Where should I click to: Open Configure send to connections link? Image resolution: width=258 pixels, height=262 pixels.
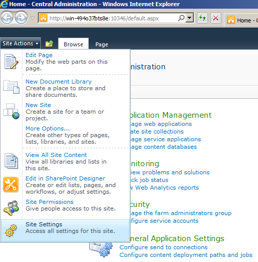[164, 247]
